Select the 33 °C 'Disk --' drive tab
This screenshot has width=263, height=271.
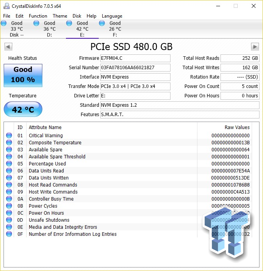coord(16,29)
